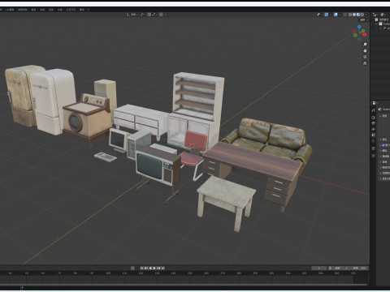Open the Output properties tab

[x=373, y=123]
